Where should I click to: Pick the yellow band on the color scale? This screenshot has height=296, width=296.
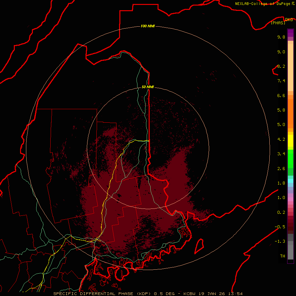[290, 141]
